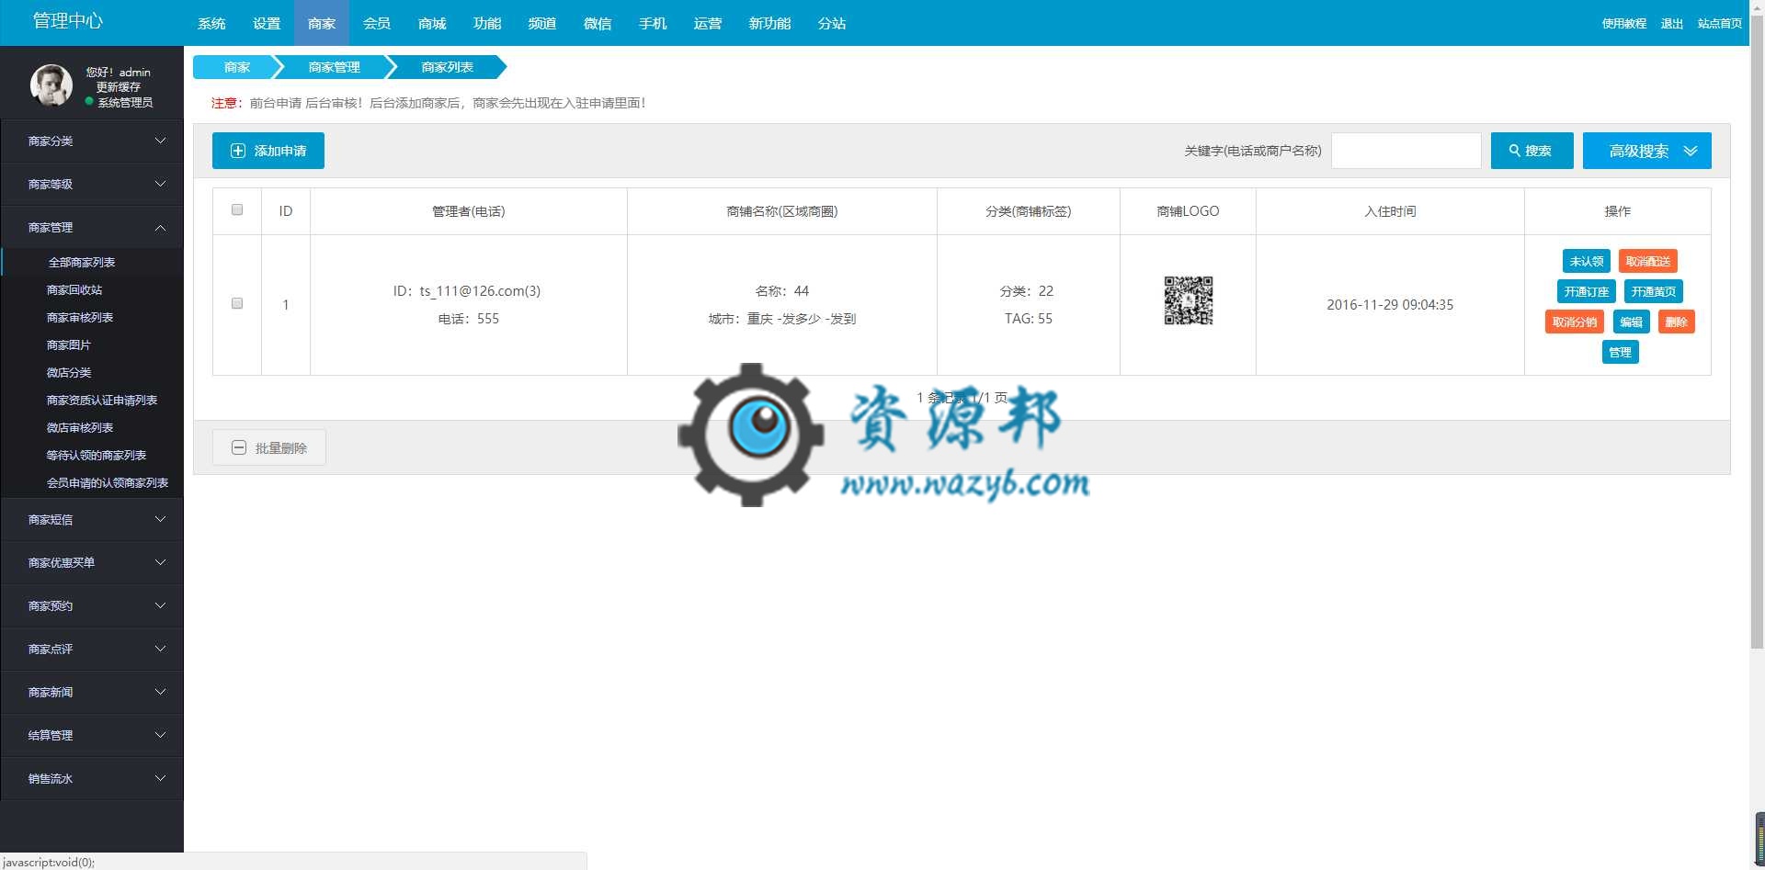1765x870 pixels.
Task: Click the 取消配送 operation button
Action: (x=1647, y=261)
